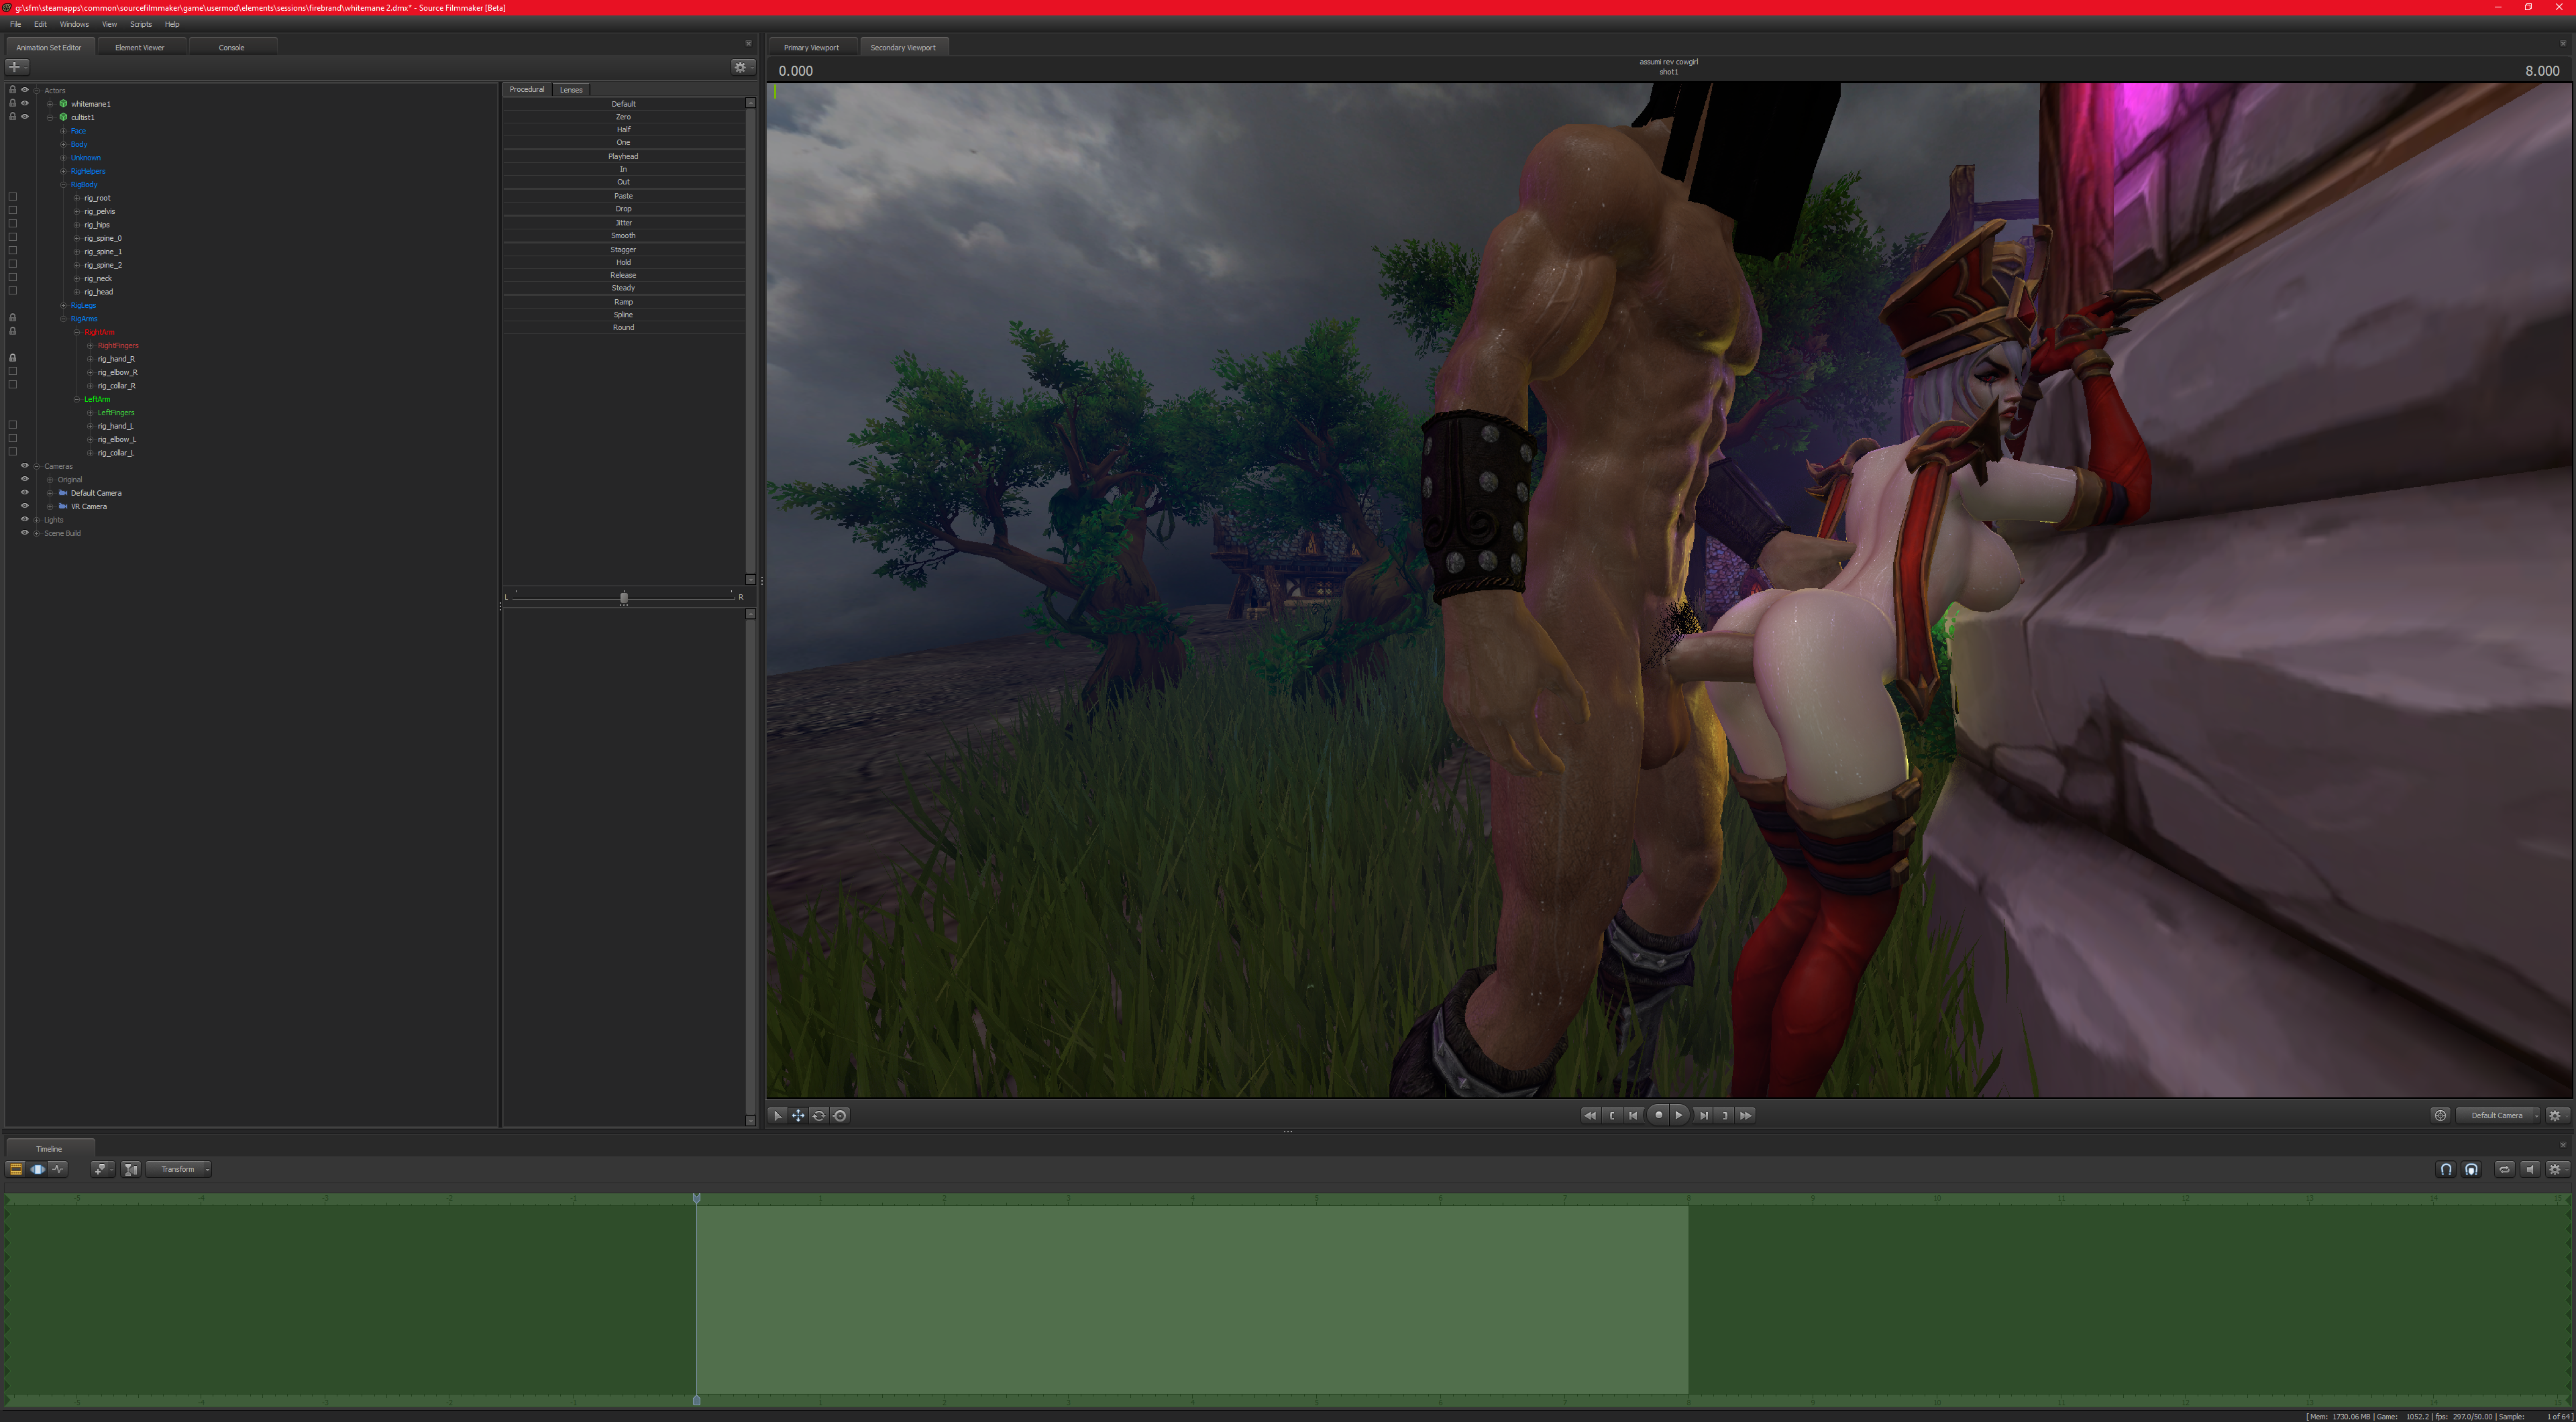
Task: Collapse the RightArm group
Action: coord(77,332)
